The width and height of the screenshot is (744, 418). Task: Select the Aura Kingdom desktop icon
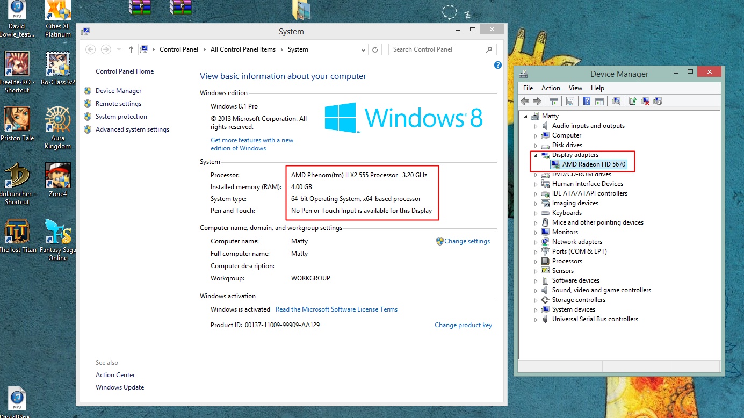(58, 128)
